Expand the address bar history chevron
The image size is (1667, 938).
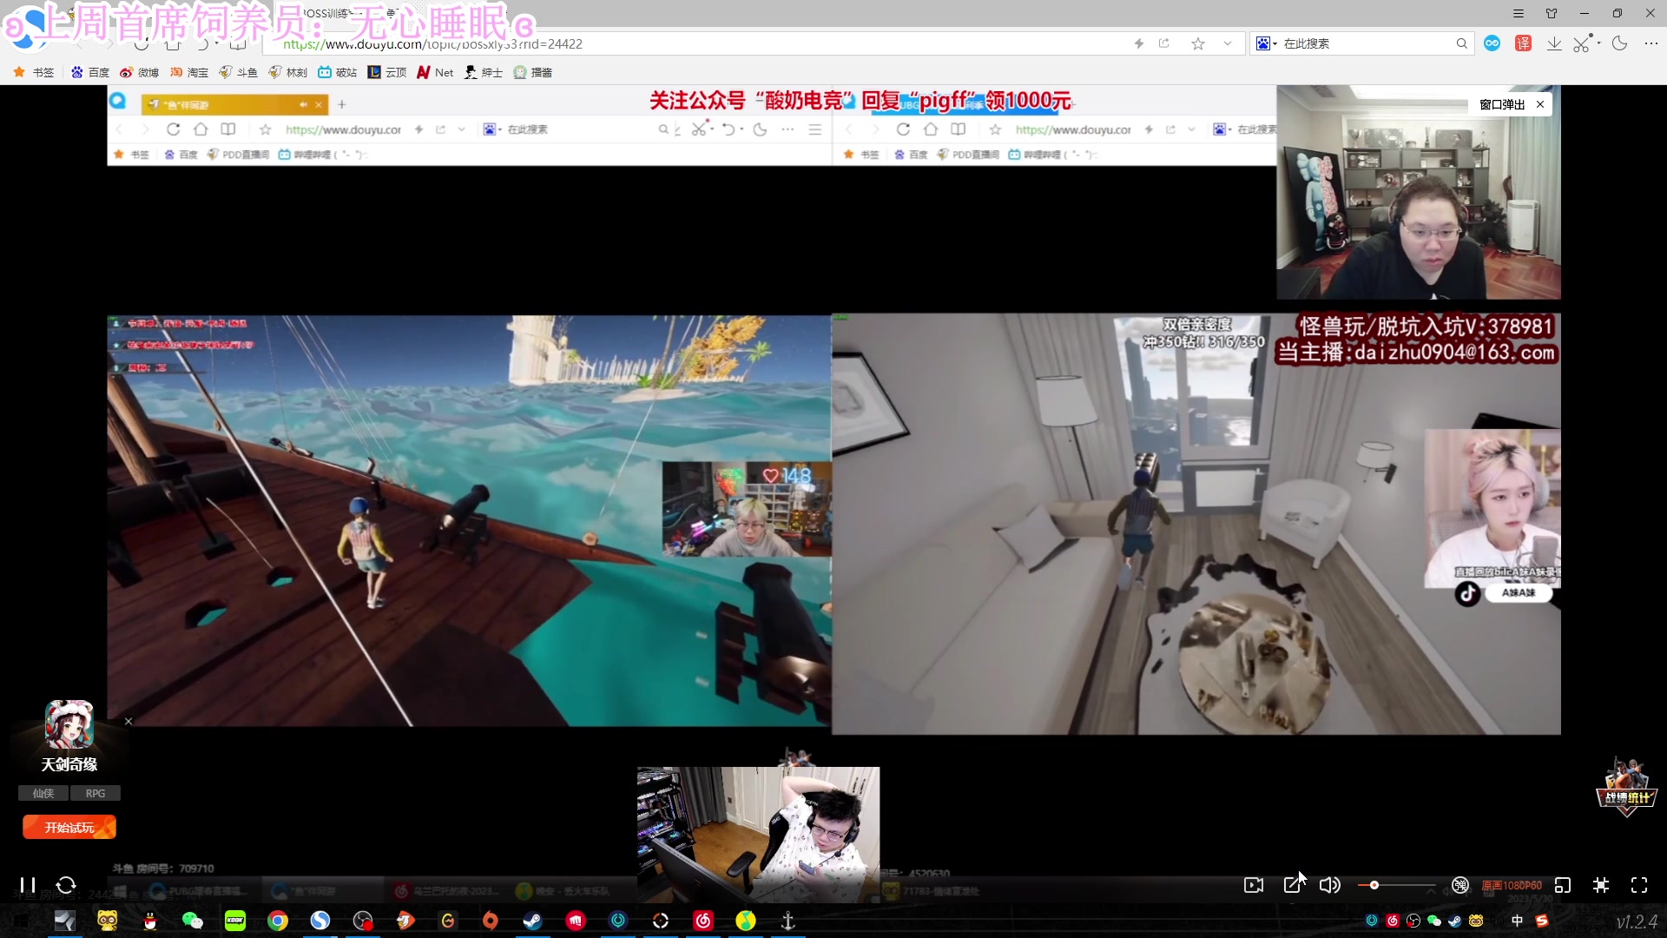tap(1228, 43)
